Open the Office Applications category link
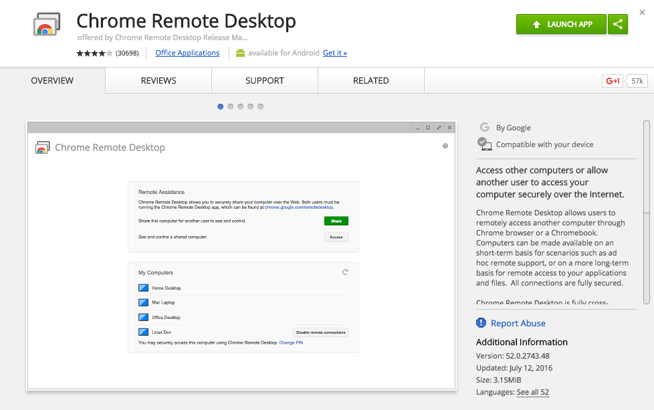This screenshot has width=654, height=410. pos(187,53)
